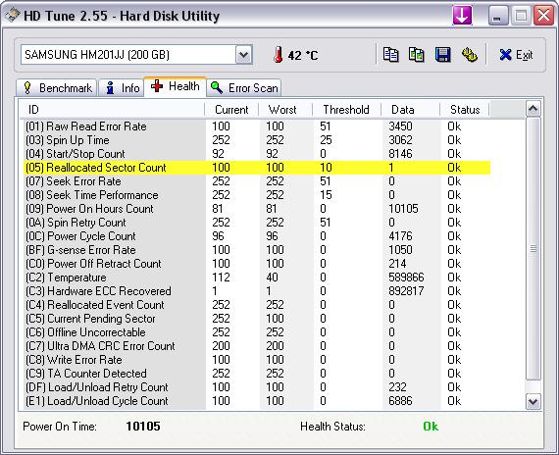This screenshot has height=455, width=559.
Task: Click the vertical scrollbar thumb
Action: pyautogui.click(x=533, y=248)
